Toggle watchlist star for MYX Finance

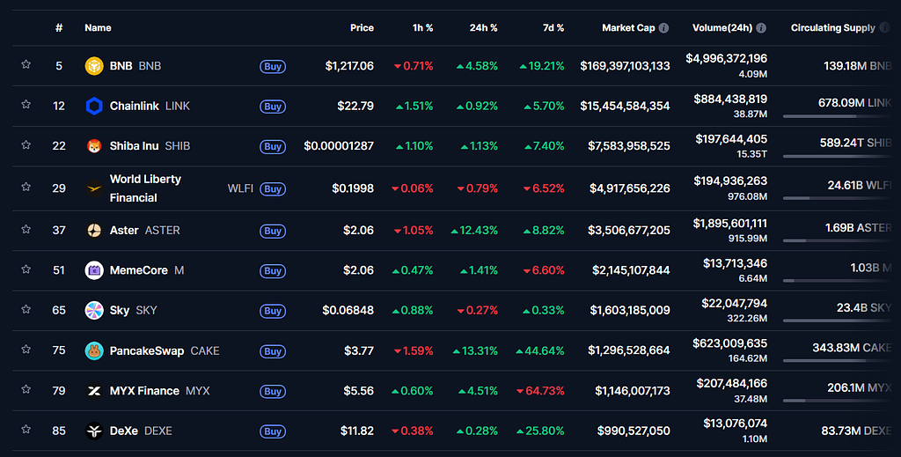coord(26,389)
